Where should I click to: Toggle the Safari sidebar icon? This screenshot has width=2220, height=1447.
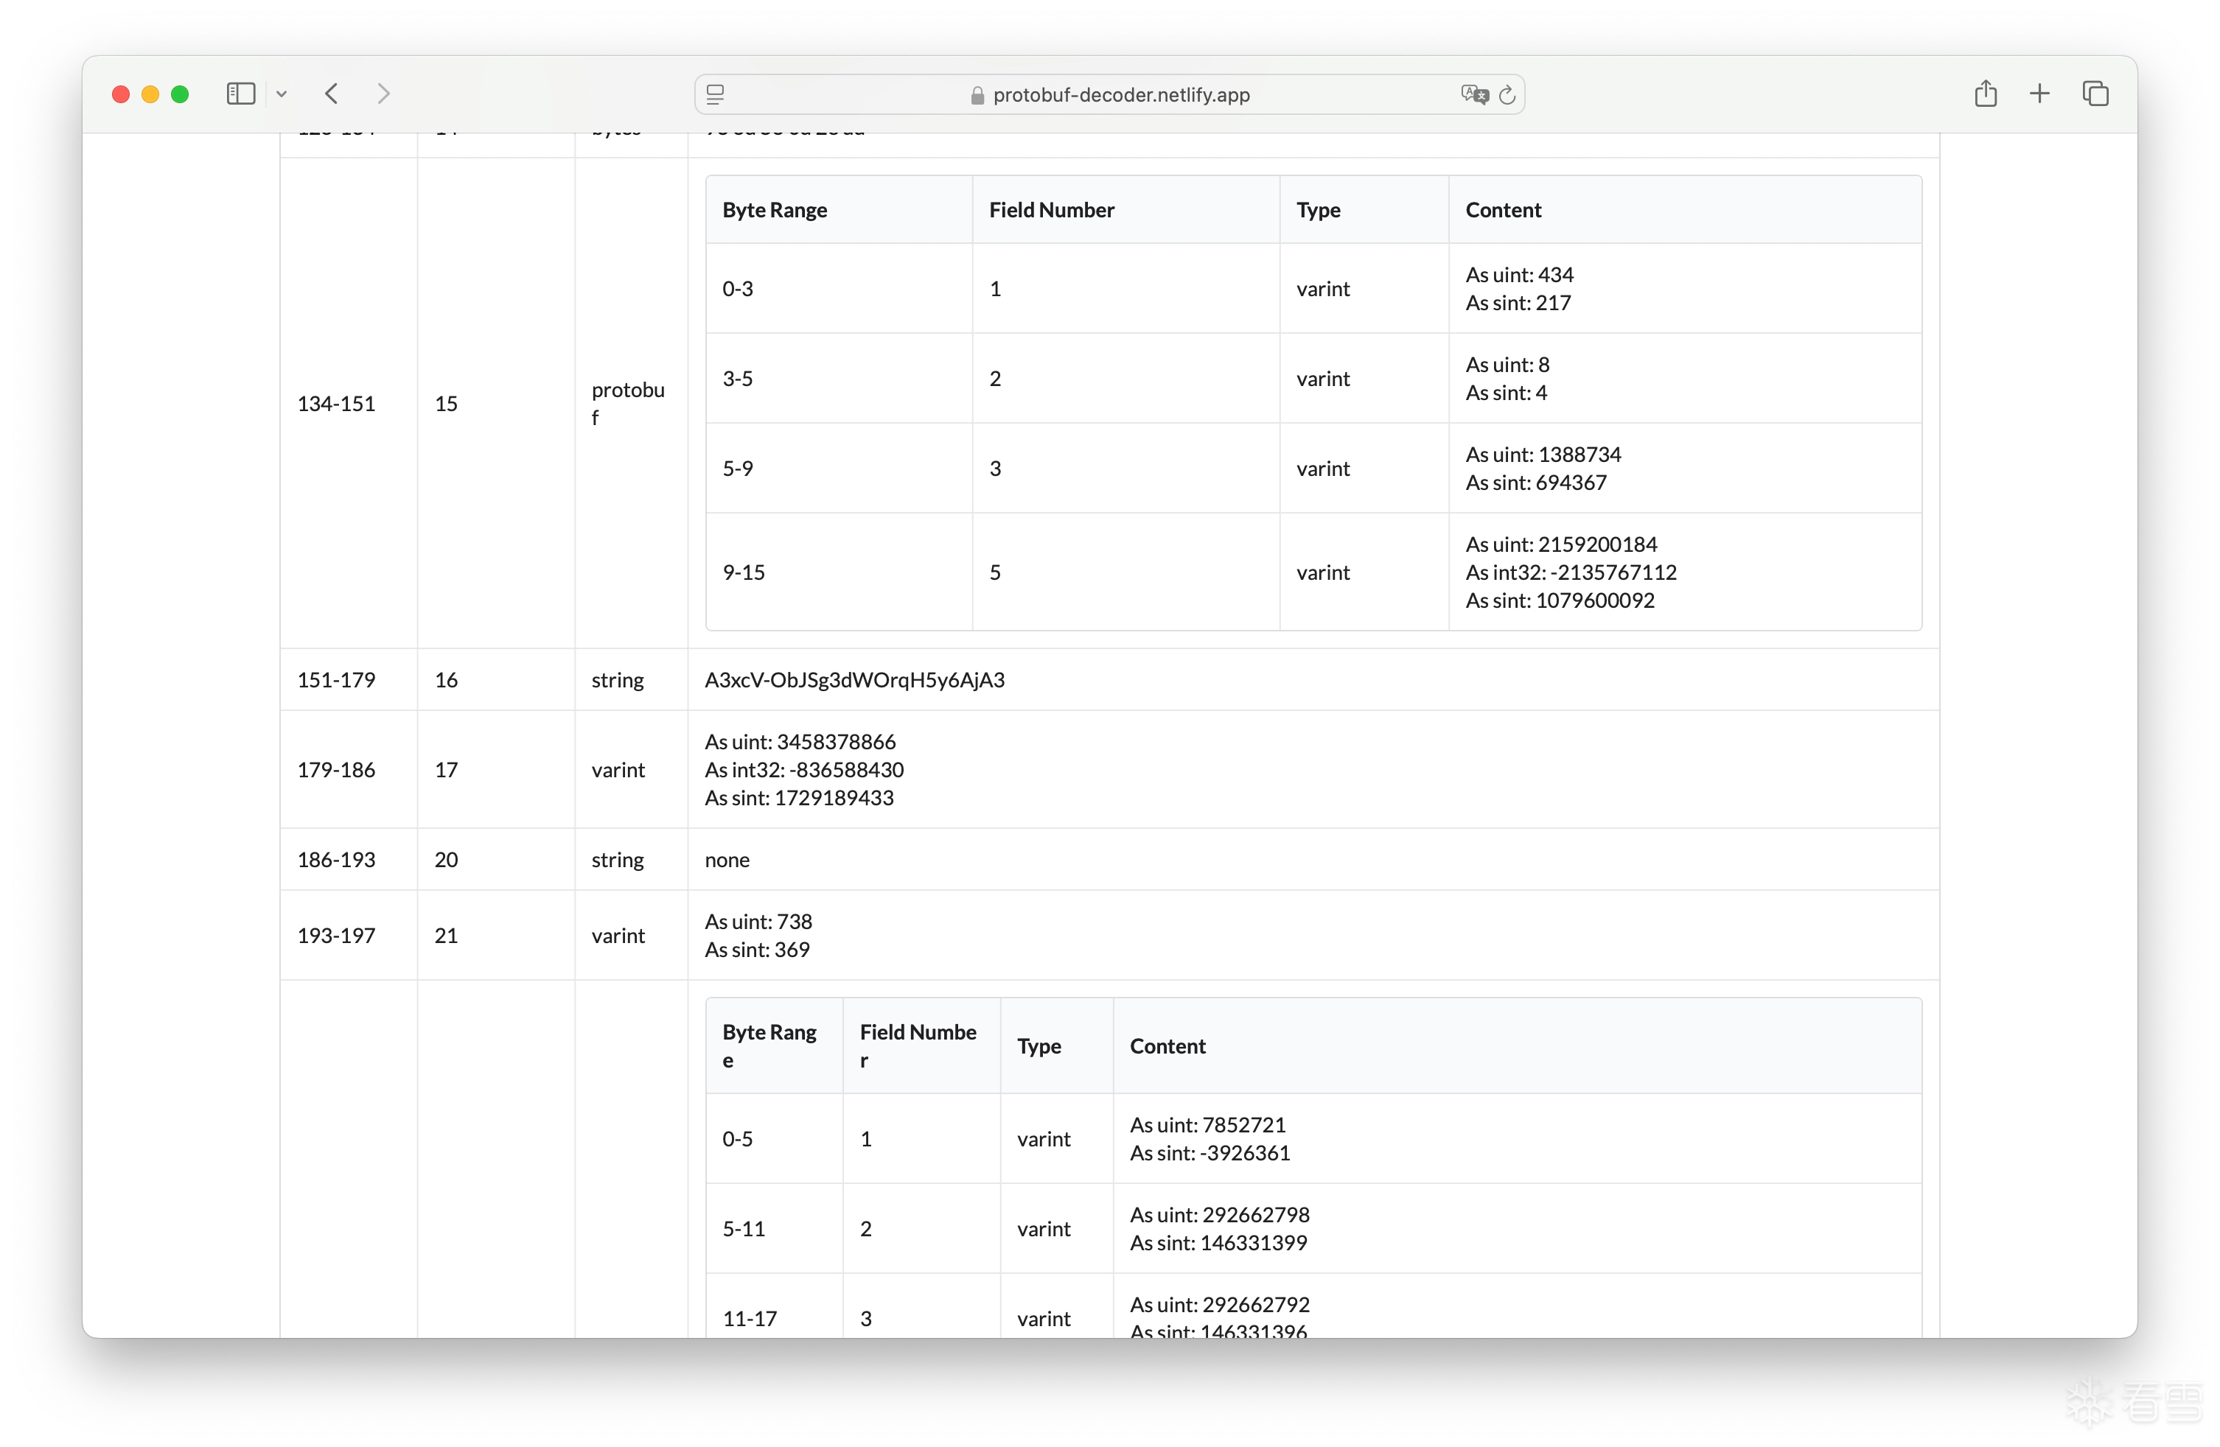pyautogui.click(x=241, y=94)
